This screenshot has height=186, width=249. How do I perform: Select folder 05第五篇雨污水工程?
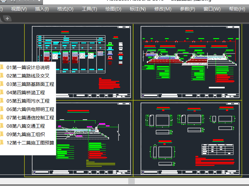click(28, 101)
